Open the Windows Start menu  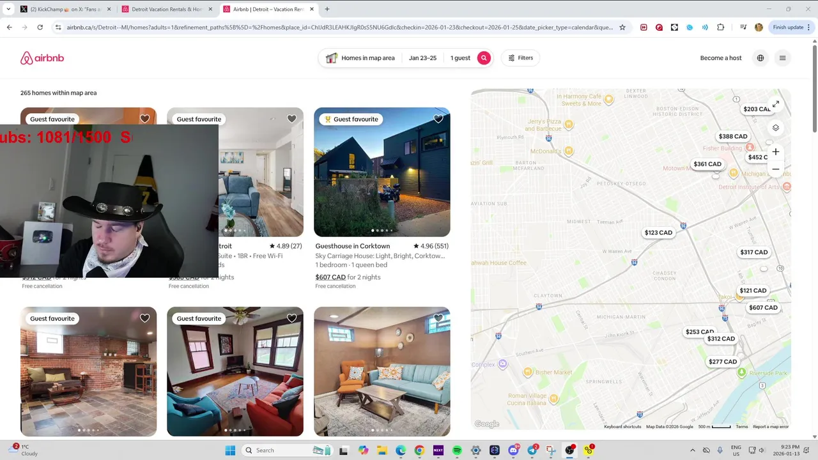pyautogui.click(x=230, y=450)
